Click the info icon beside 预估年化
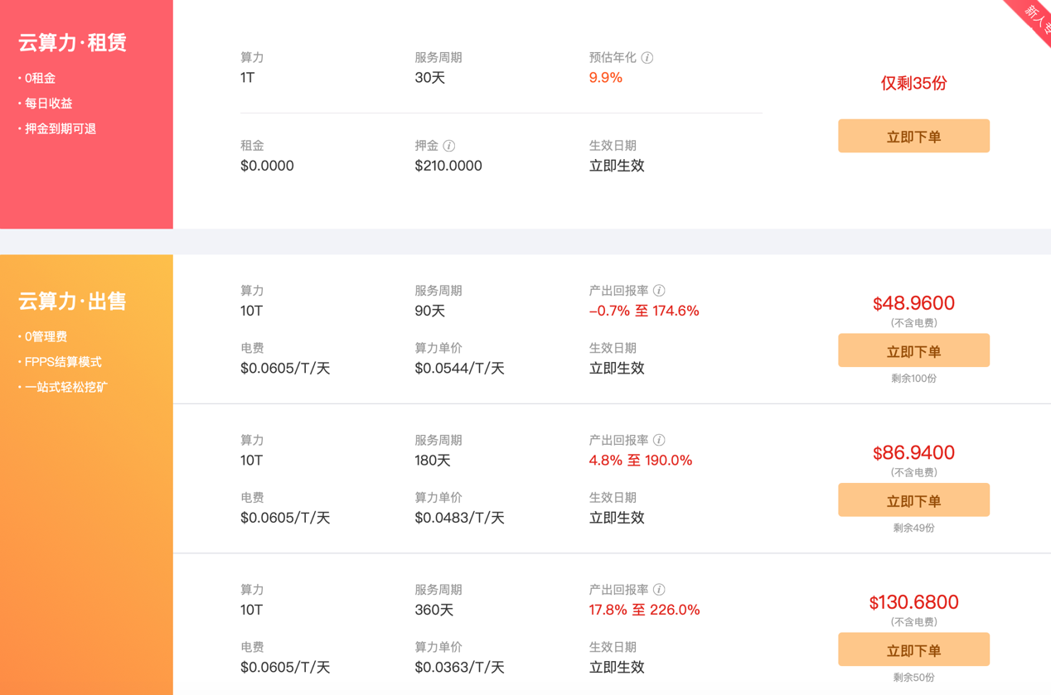1051x695 pixels. [647, 58]
